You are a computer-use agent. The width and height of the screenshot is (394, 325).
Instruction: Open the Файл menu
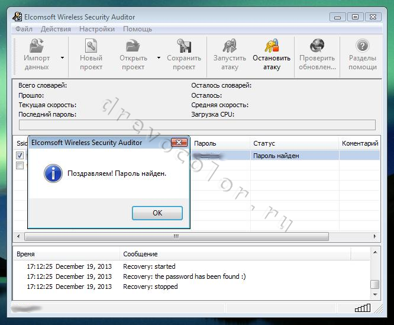coord(24,29)
